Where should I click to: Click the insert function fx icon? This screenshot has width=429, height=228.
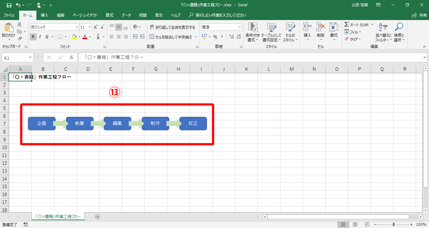point(71,58)
